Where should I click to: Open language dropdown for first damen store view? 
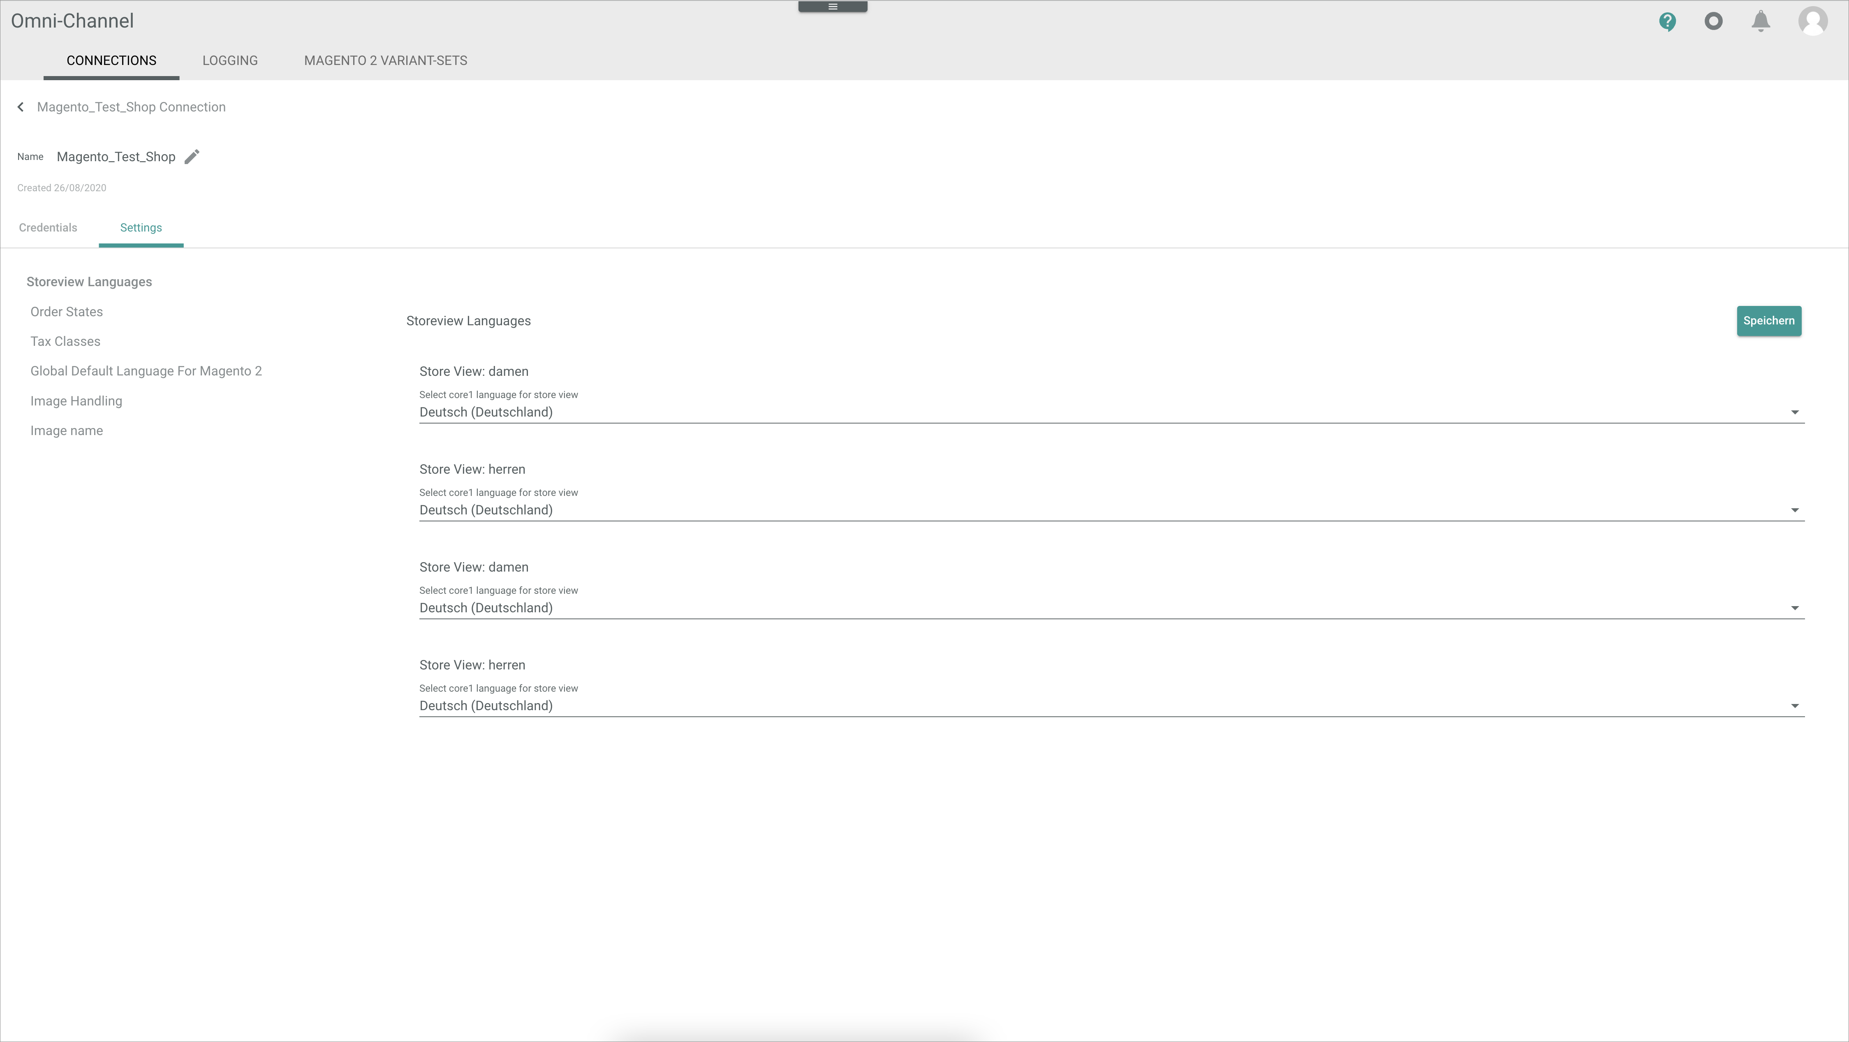[1111, 412]
